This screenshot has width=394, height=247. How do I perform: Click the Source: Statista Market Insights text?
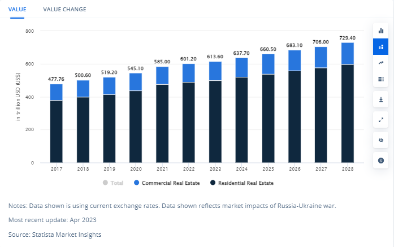[55, 234]
